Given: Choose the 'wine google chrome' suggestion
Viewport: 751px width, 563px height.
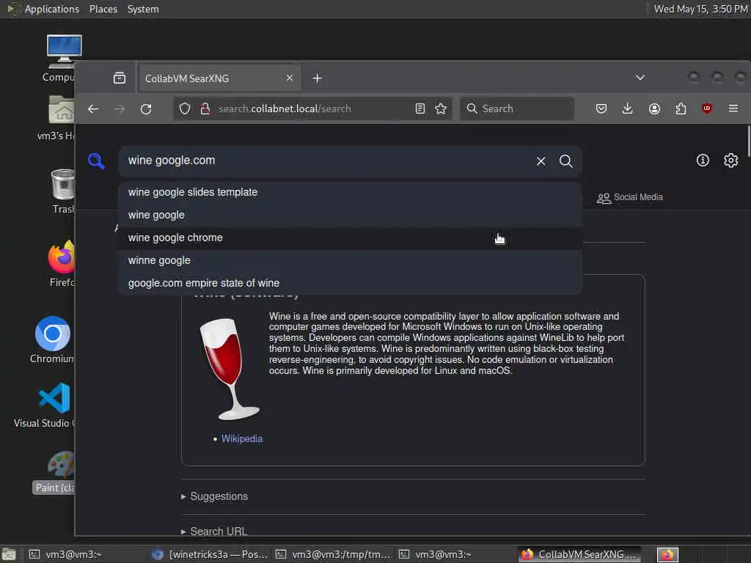Looking at the screenshot, I should click(350, 238).
